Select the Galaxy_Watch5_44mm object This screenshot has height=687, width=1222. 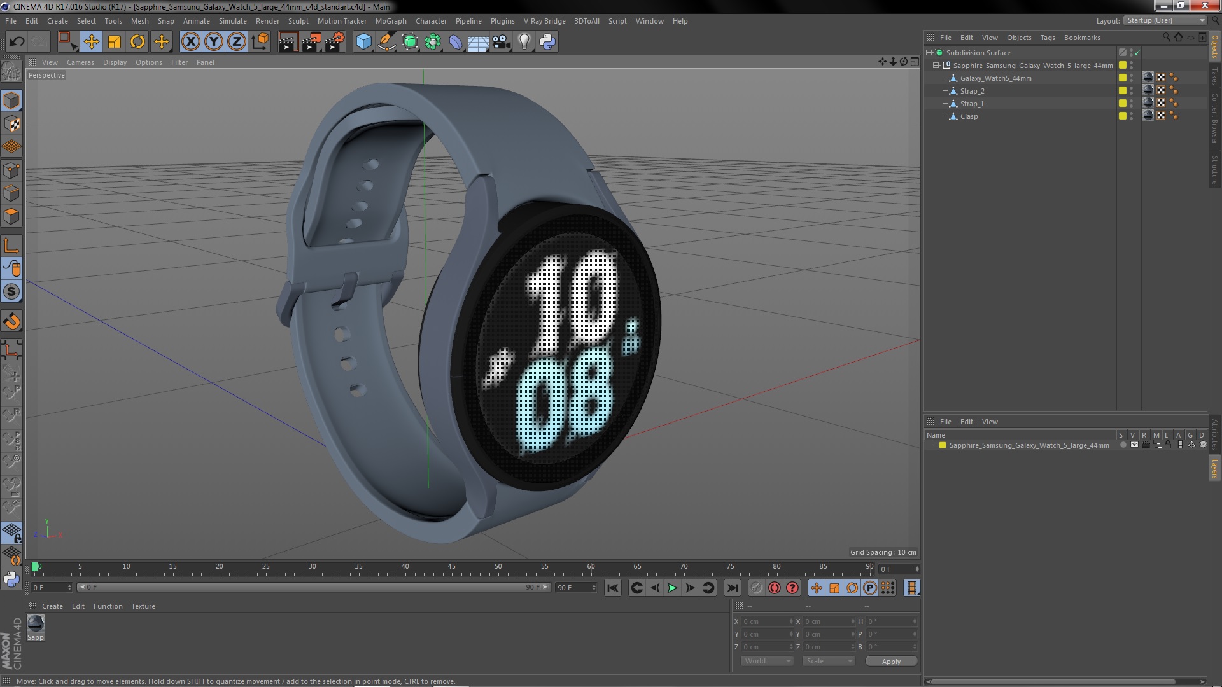point(995,78)
